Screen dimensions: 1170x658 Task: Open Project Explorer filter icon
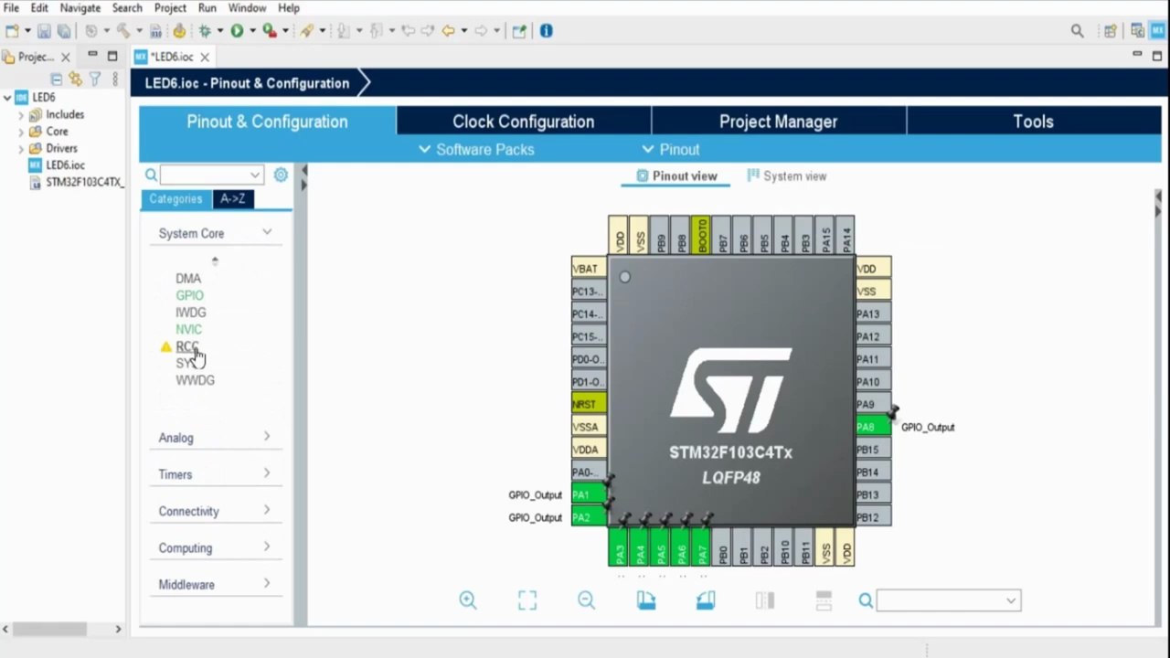click(95, 80)
